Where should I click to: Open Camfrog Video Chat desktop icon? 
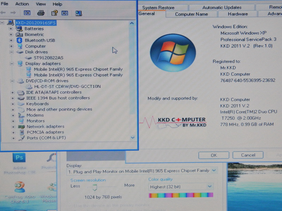point(19,187)
